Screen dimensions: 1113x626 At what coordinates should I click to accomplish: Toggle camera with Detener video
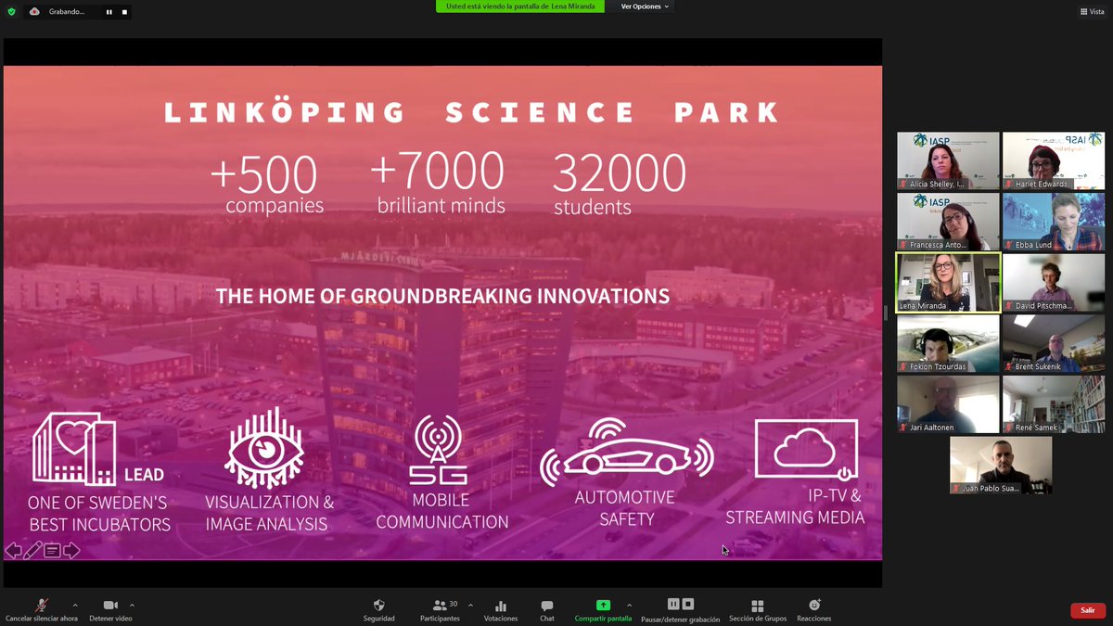(x=110, y=609)
